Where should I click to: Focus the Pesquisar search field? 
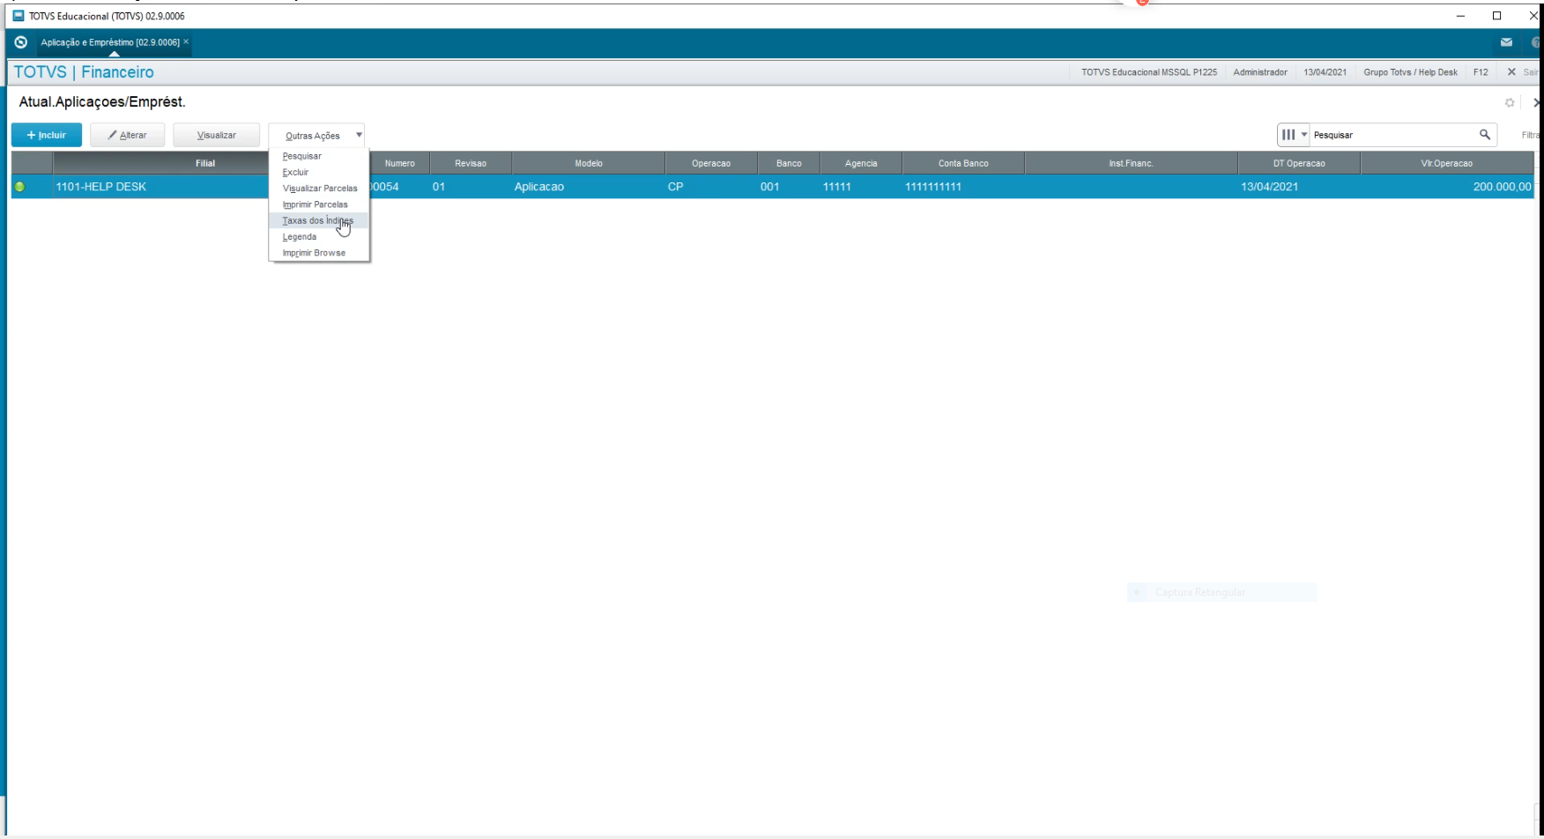(x=1392, y=135)
